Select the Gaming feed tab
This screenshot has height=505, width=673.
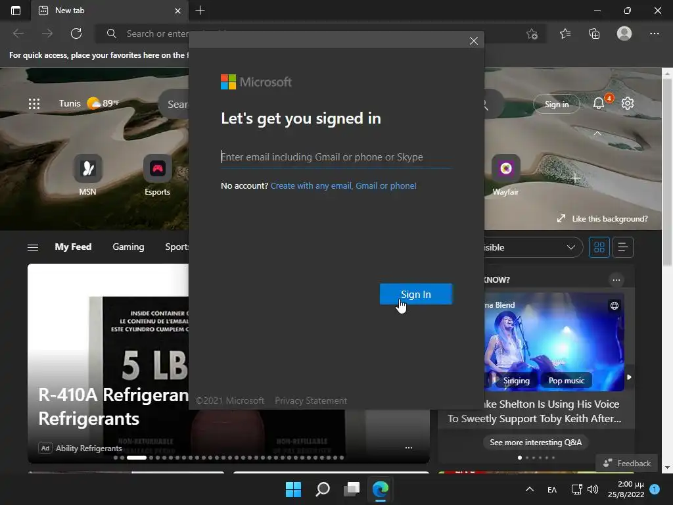coord(128,247)
